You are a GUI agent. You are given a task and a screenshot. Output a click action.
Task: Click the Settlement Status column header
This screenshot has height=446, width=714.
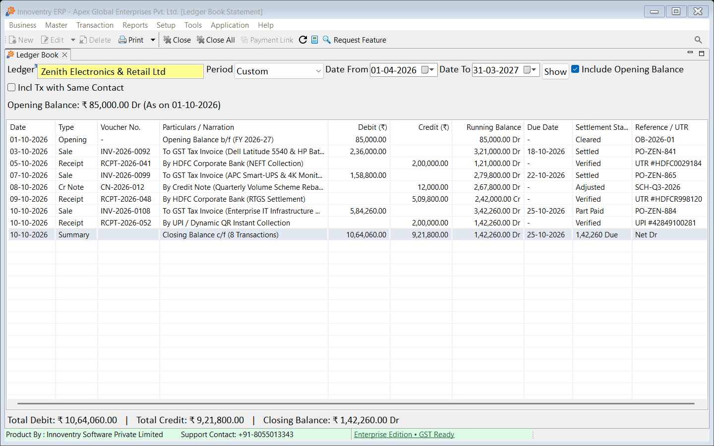click(x=602, y=127)
